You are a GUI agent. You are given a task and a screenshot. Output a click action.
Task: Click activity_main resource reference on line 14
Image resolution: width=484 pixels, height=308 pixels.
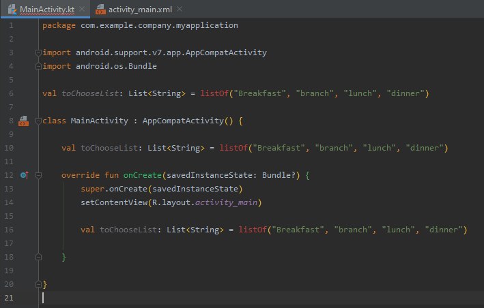[226, 202]
